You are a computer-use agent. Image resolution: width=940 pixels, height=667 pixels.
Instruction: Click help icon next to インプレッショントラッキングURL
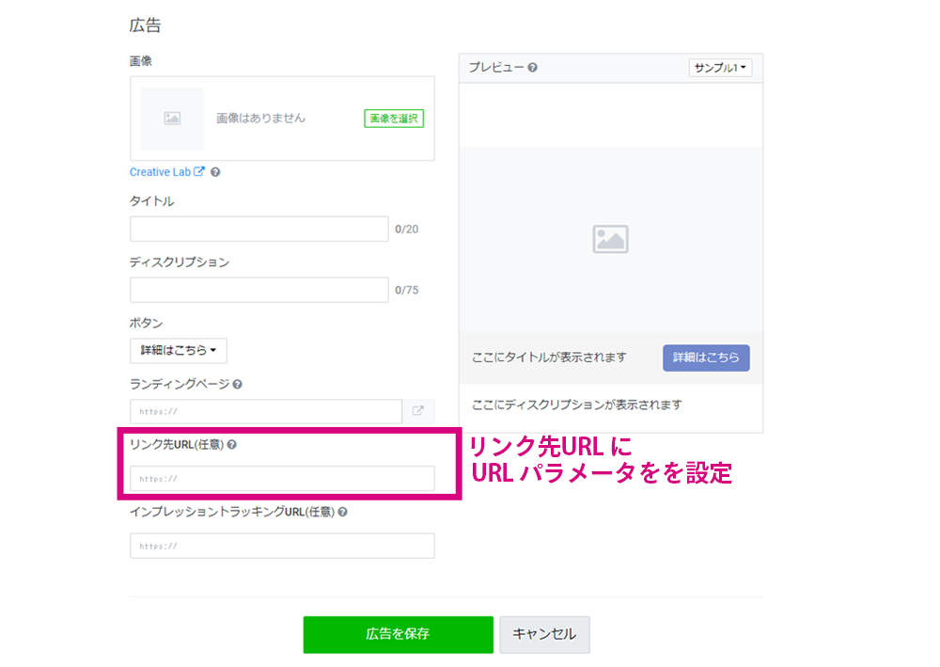pyautogui.click(x=343, y=512)
